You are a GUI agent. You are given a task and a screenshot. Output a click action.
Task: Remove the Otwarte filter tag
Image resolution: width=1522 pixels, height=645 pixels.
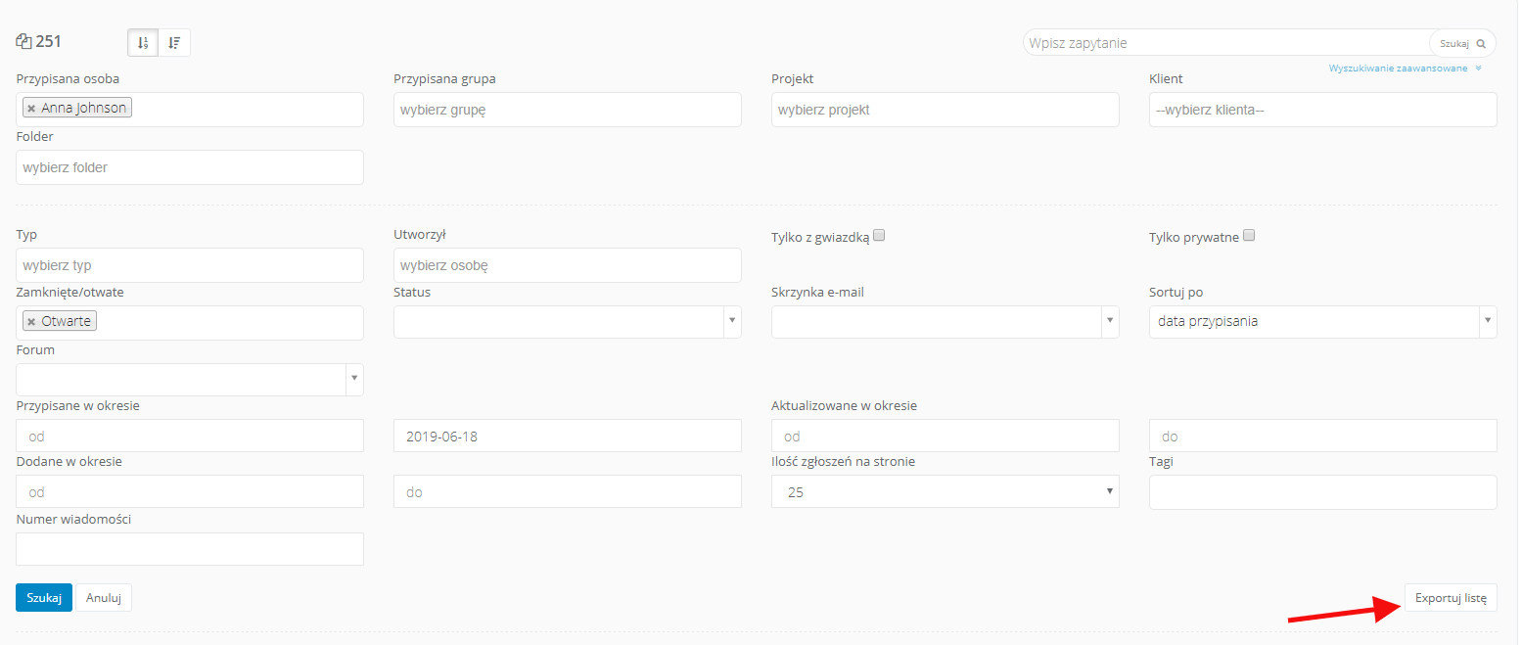coord(31,322)
